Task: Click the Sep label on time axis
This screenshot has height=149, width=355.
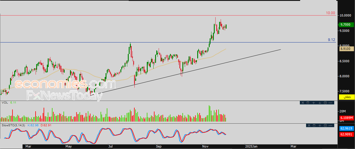Action: pos(158,147)
